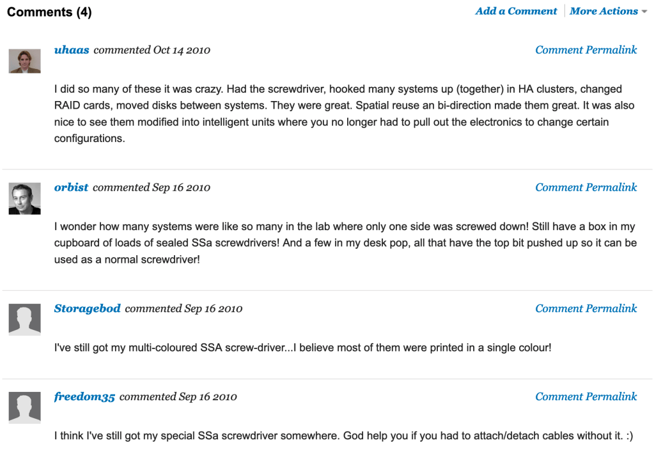Click Storagebod comment about multi-coloured screw-driver
This screenshot has height=461, width=654.
click(302, 348)
